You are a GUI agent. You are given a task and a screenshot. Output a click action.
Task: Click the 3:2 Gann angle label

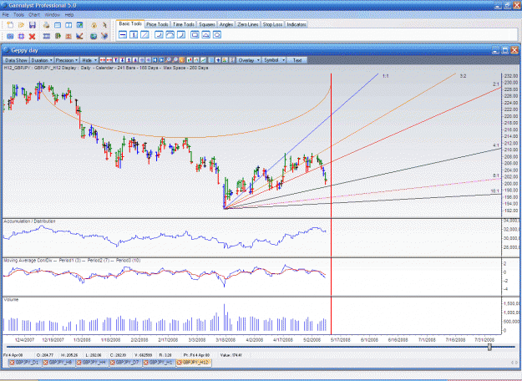point(463,76)
